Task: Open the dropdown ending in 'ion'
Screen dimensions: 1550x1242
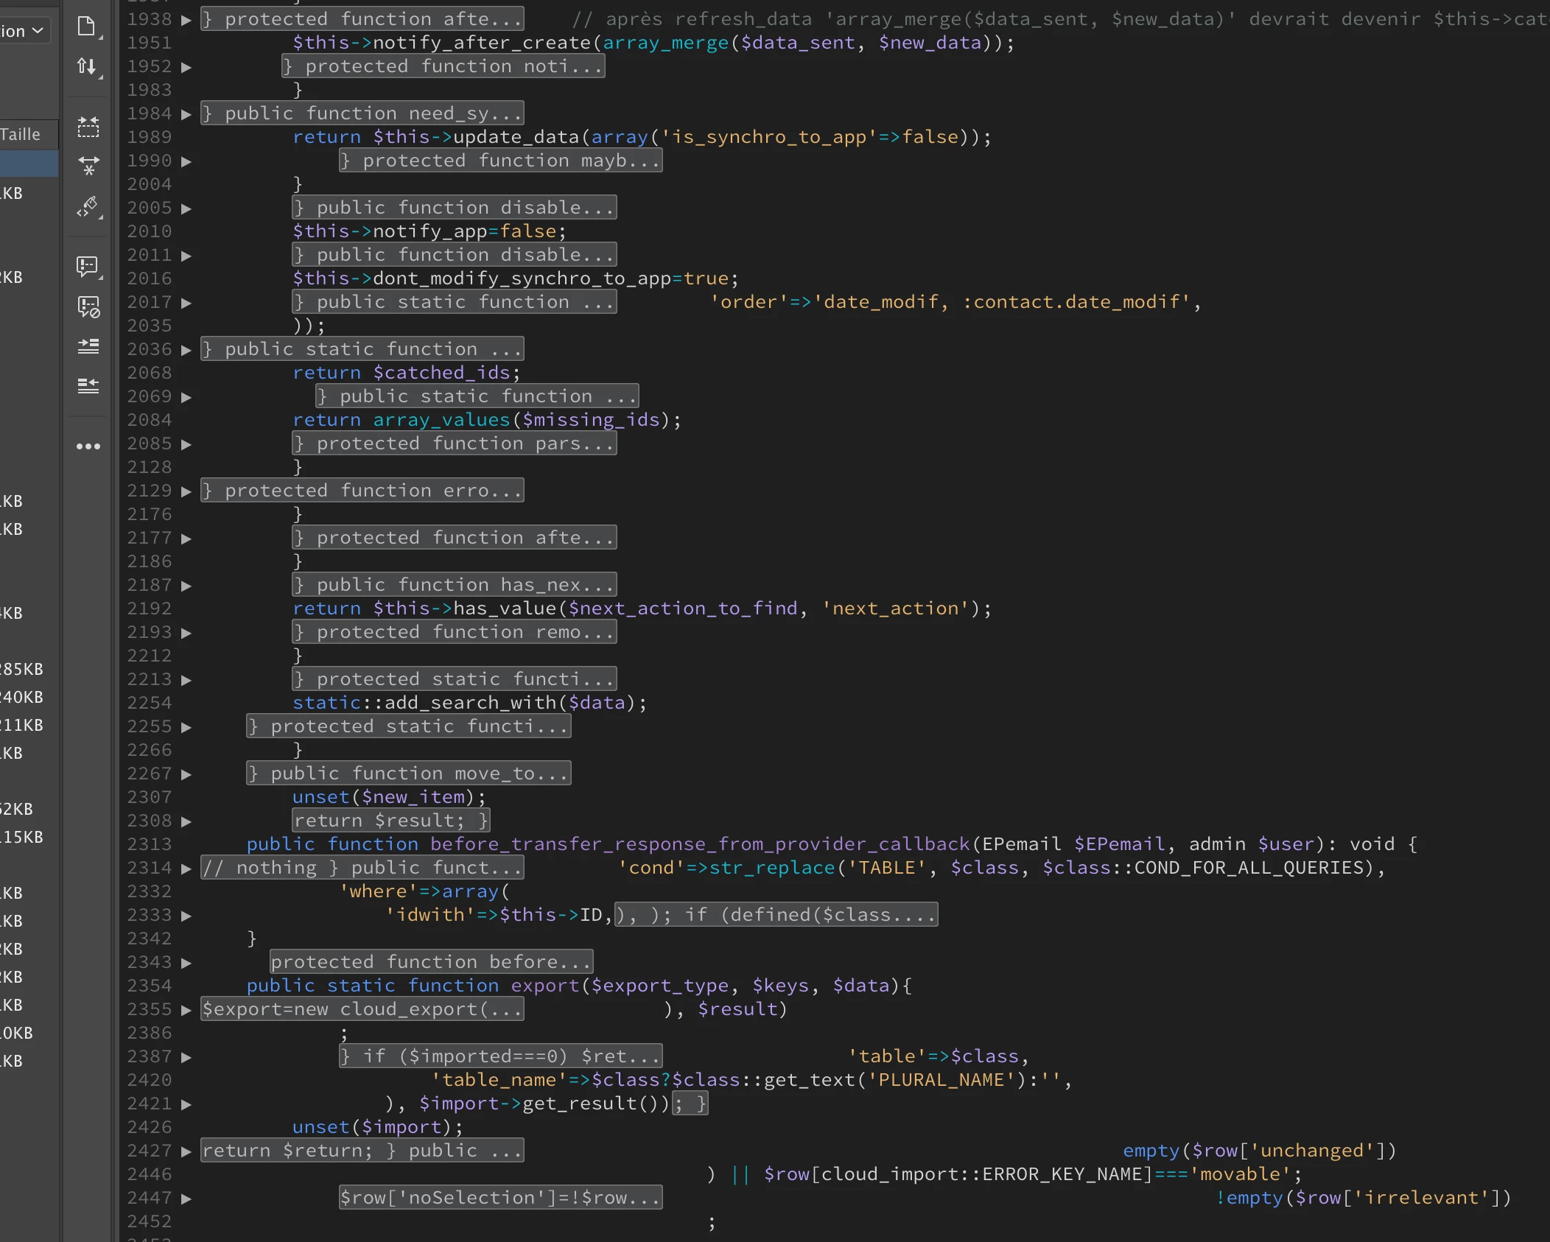Action: click(x=24, y=31)
